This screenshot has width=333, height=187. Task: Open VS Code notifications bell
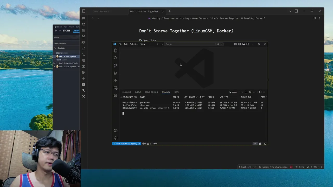(265, 144)
